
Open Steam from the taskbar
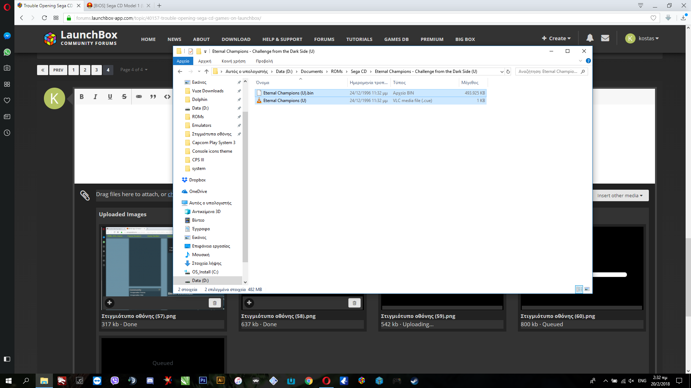[414, 381]
